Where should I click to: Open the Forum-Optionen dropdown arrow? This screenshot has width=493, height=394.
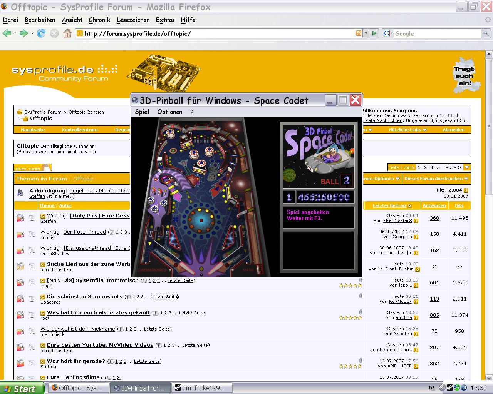397,179
